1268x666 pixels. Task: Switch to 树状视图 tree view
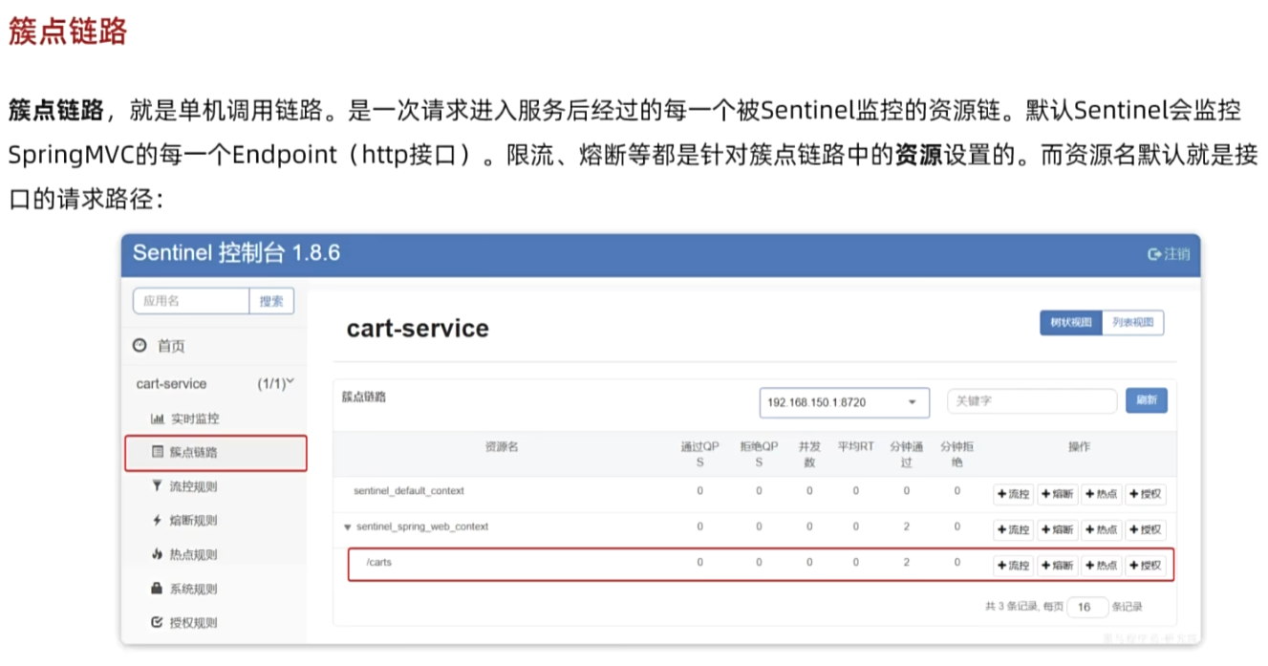[x=1070, y=323]
